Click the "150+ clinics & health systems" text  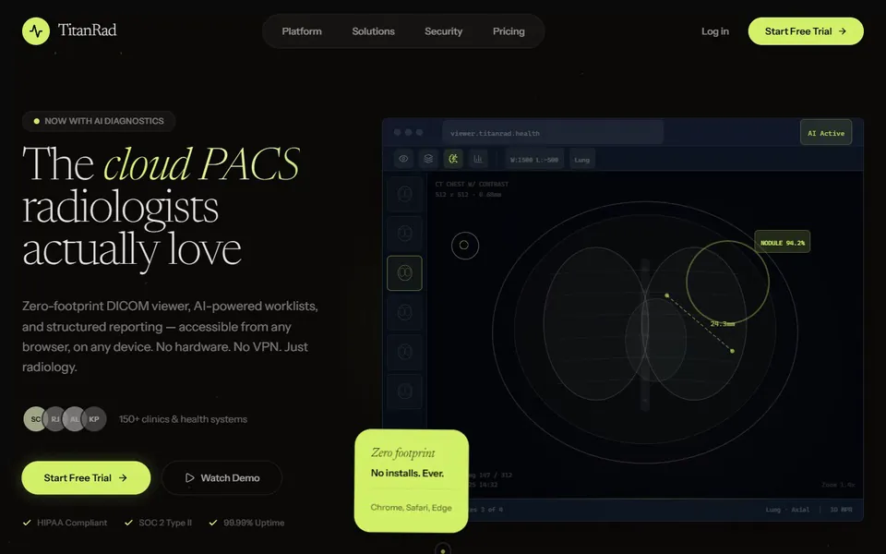(x=183, y=419)
